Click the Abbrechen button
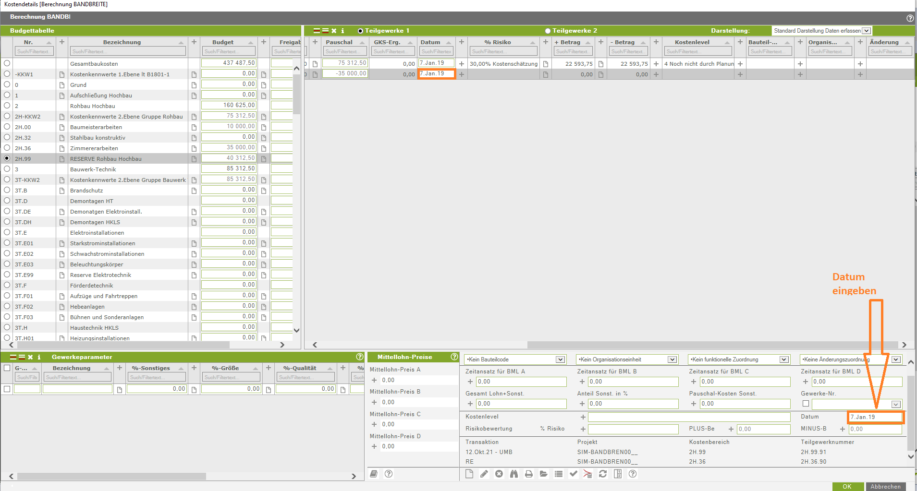Image resolution: width=917 pixels, height=491 pixels. pos(885,486)
